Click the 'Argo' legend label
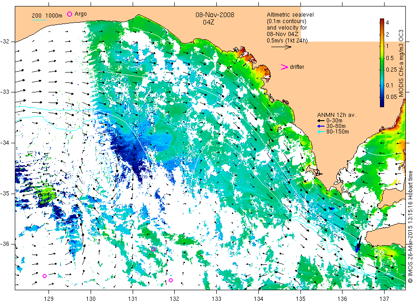The width and height of the screenshot is (416, 305). 80,14
